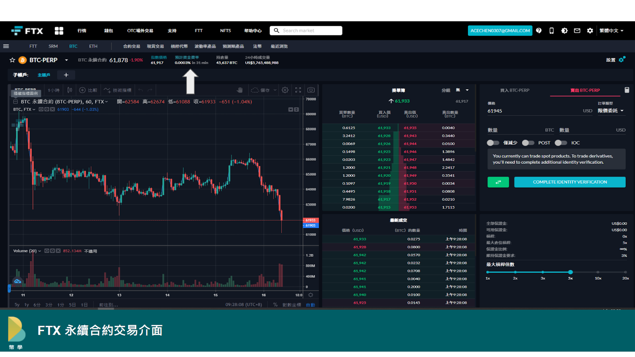The image size is (635, 357).
Task: Open the 設置 layout settings gear
Action: click(x=622, y=59)
